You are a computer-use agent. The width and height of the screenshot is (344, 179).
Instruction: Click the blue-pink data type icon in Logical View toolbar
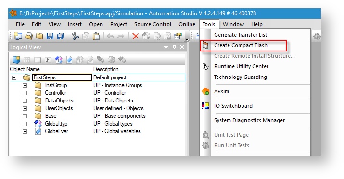click(59, 60)
